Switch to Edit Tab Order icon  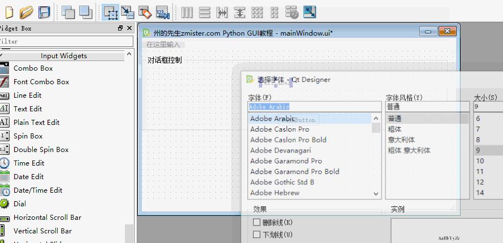coord(163,12)
